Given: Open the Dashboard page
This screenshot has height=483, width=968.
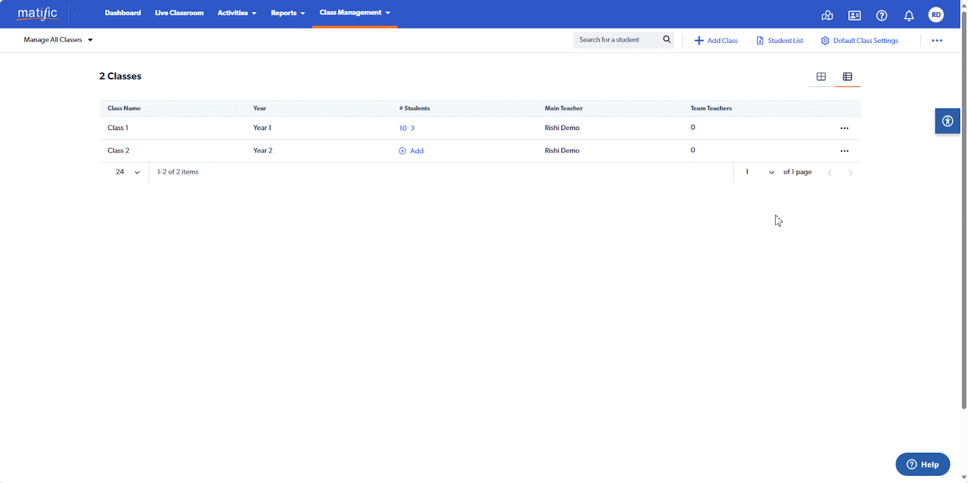Looking at the screenshot, I should pos(123,13).
